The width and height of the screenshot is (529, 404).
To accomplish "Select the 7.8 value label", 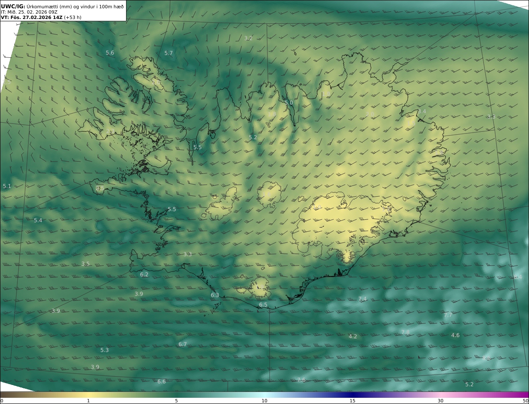I will point(405,332).
